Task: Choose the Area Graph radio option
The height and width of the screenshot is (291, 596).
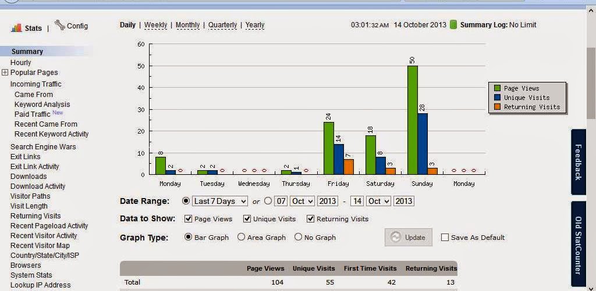Action: 241,237
